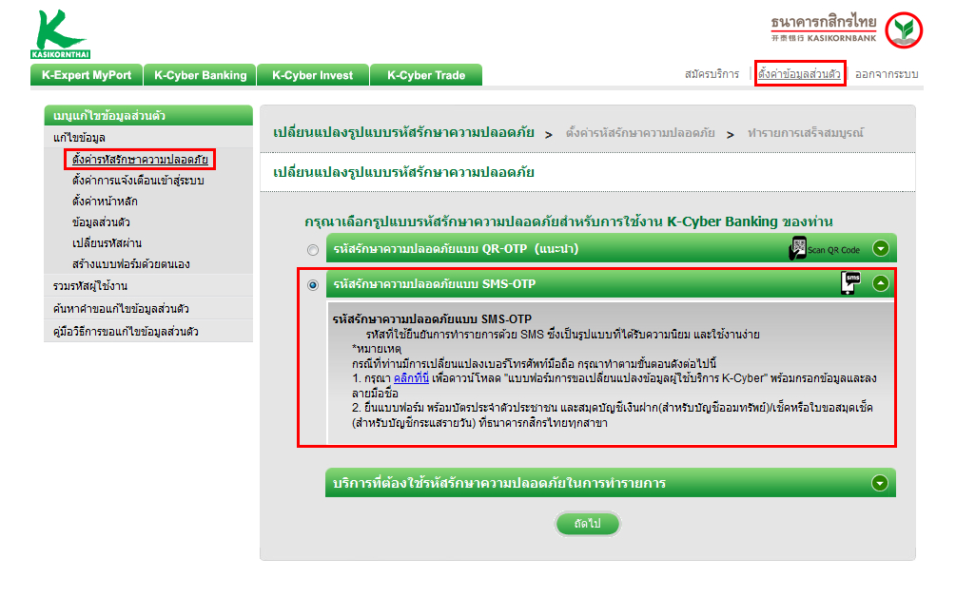Go to the K-Cyber Trade tab

(425, 75)
